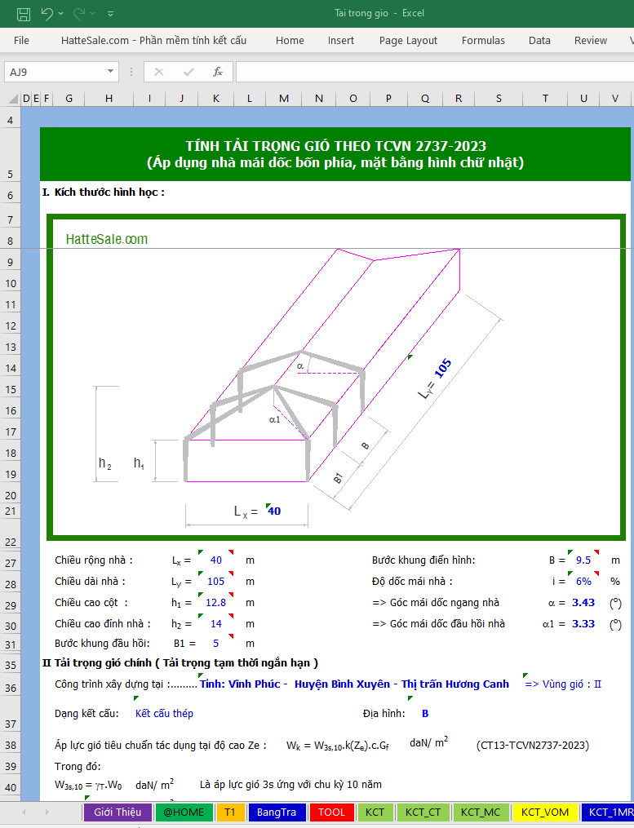This screenshot has width=634, height=828.
Task: Open the Undo history dropdown arrow
Action: 60,14
